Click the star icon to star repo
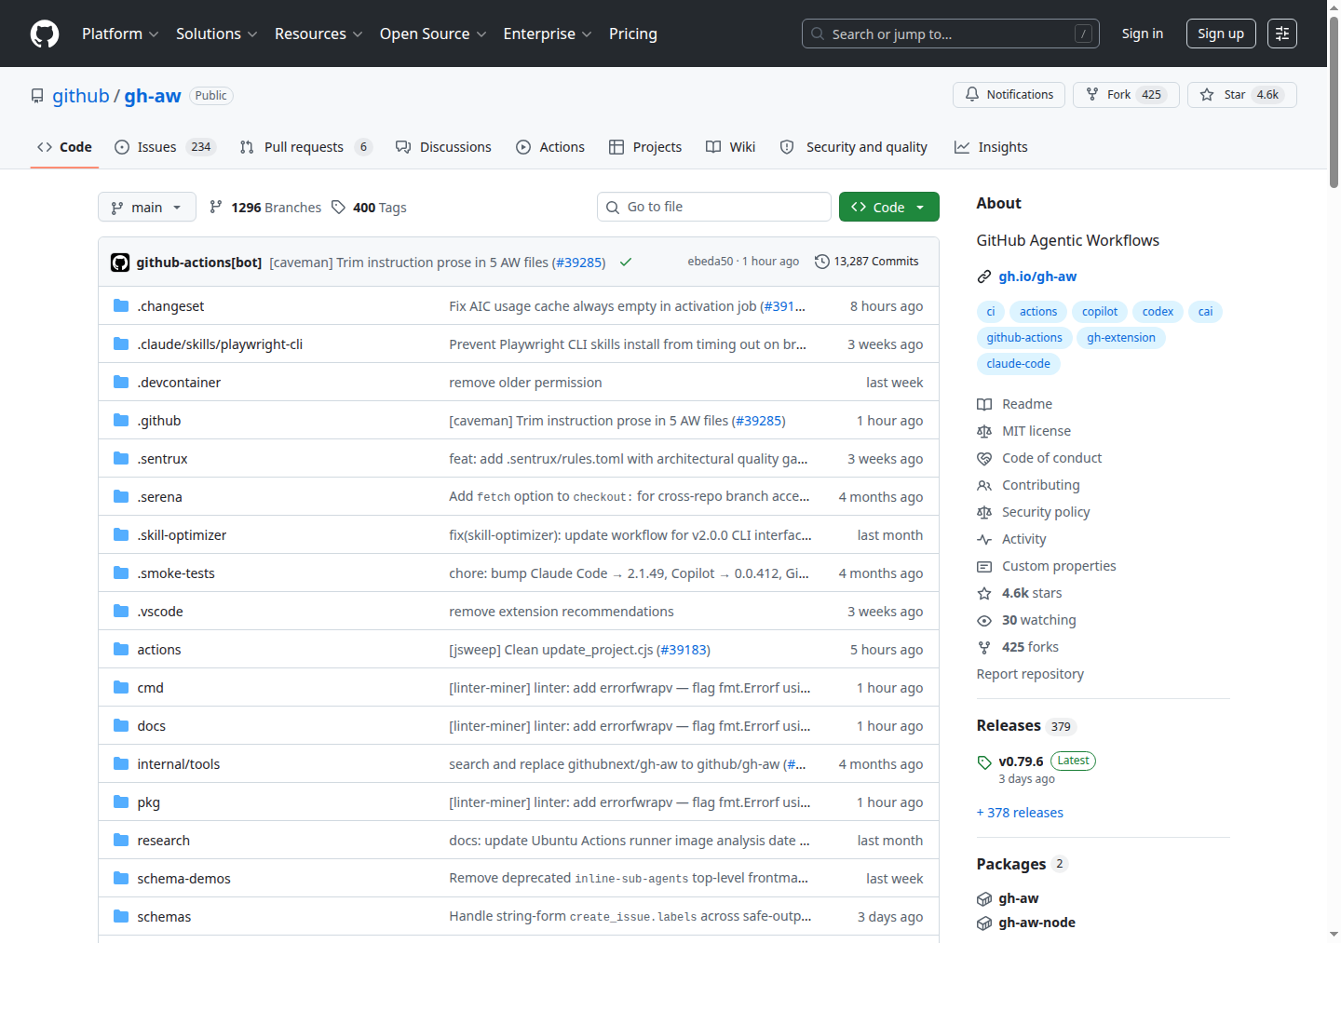Image resolution: width=1341 pixels, height=1024 pixels. (1207, 95)
